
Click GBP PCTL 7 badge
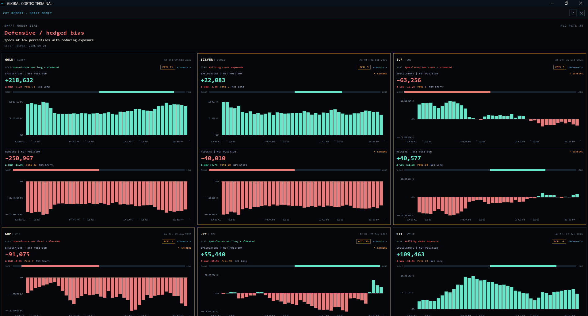point(168,242)
